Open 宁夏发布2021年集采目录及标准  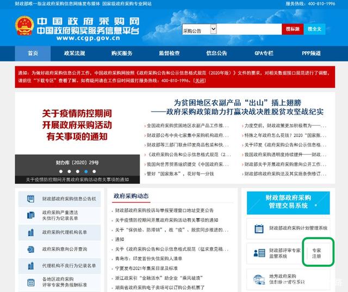146,268
